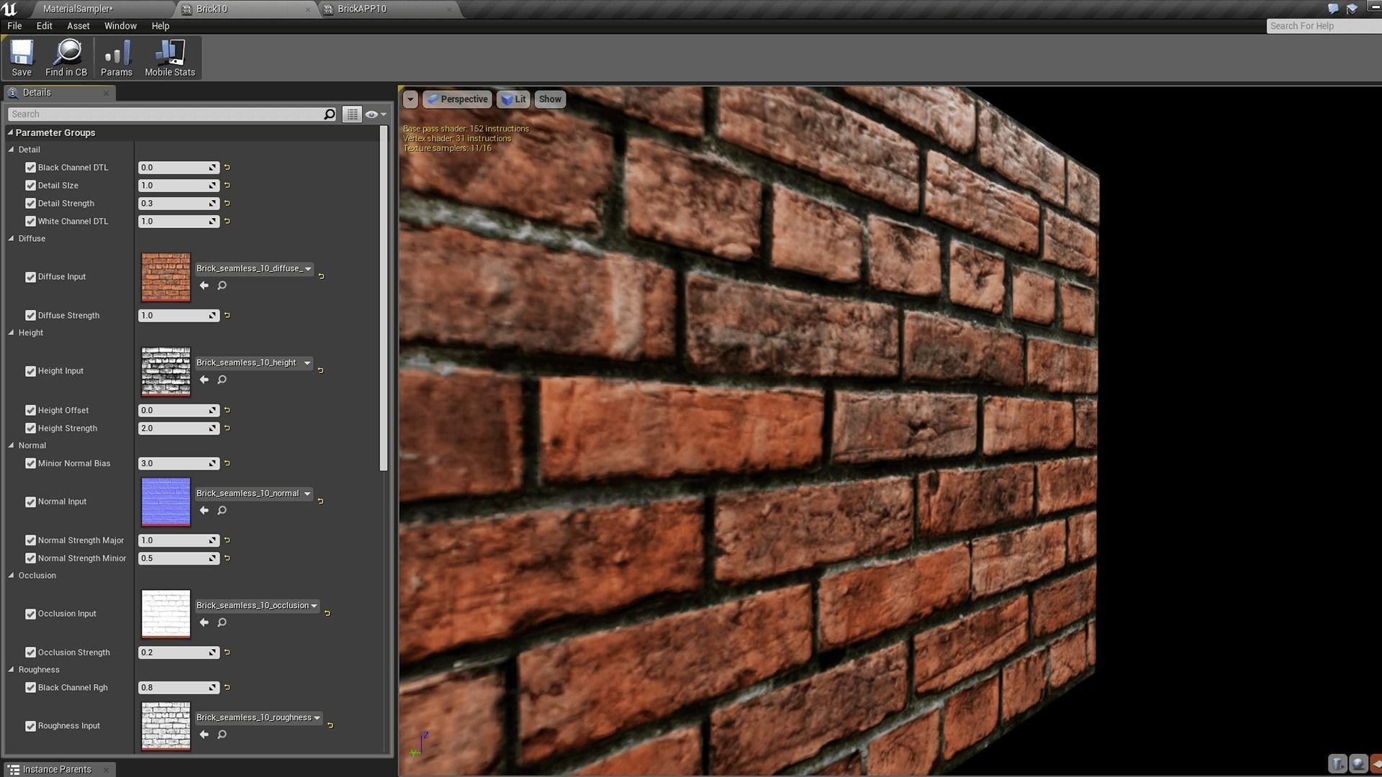Reset Diffuse Input texture to default
1382x777 pixels.
[x=321, y=276]
